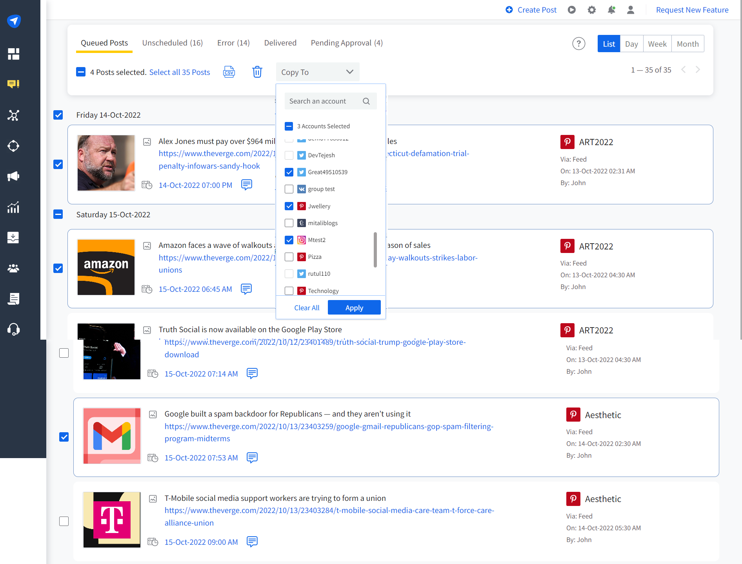Viewport: 742px width, 564px height.
Task: Switch to the Unscheduled (16) tab
Action: click(172, 43)
